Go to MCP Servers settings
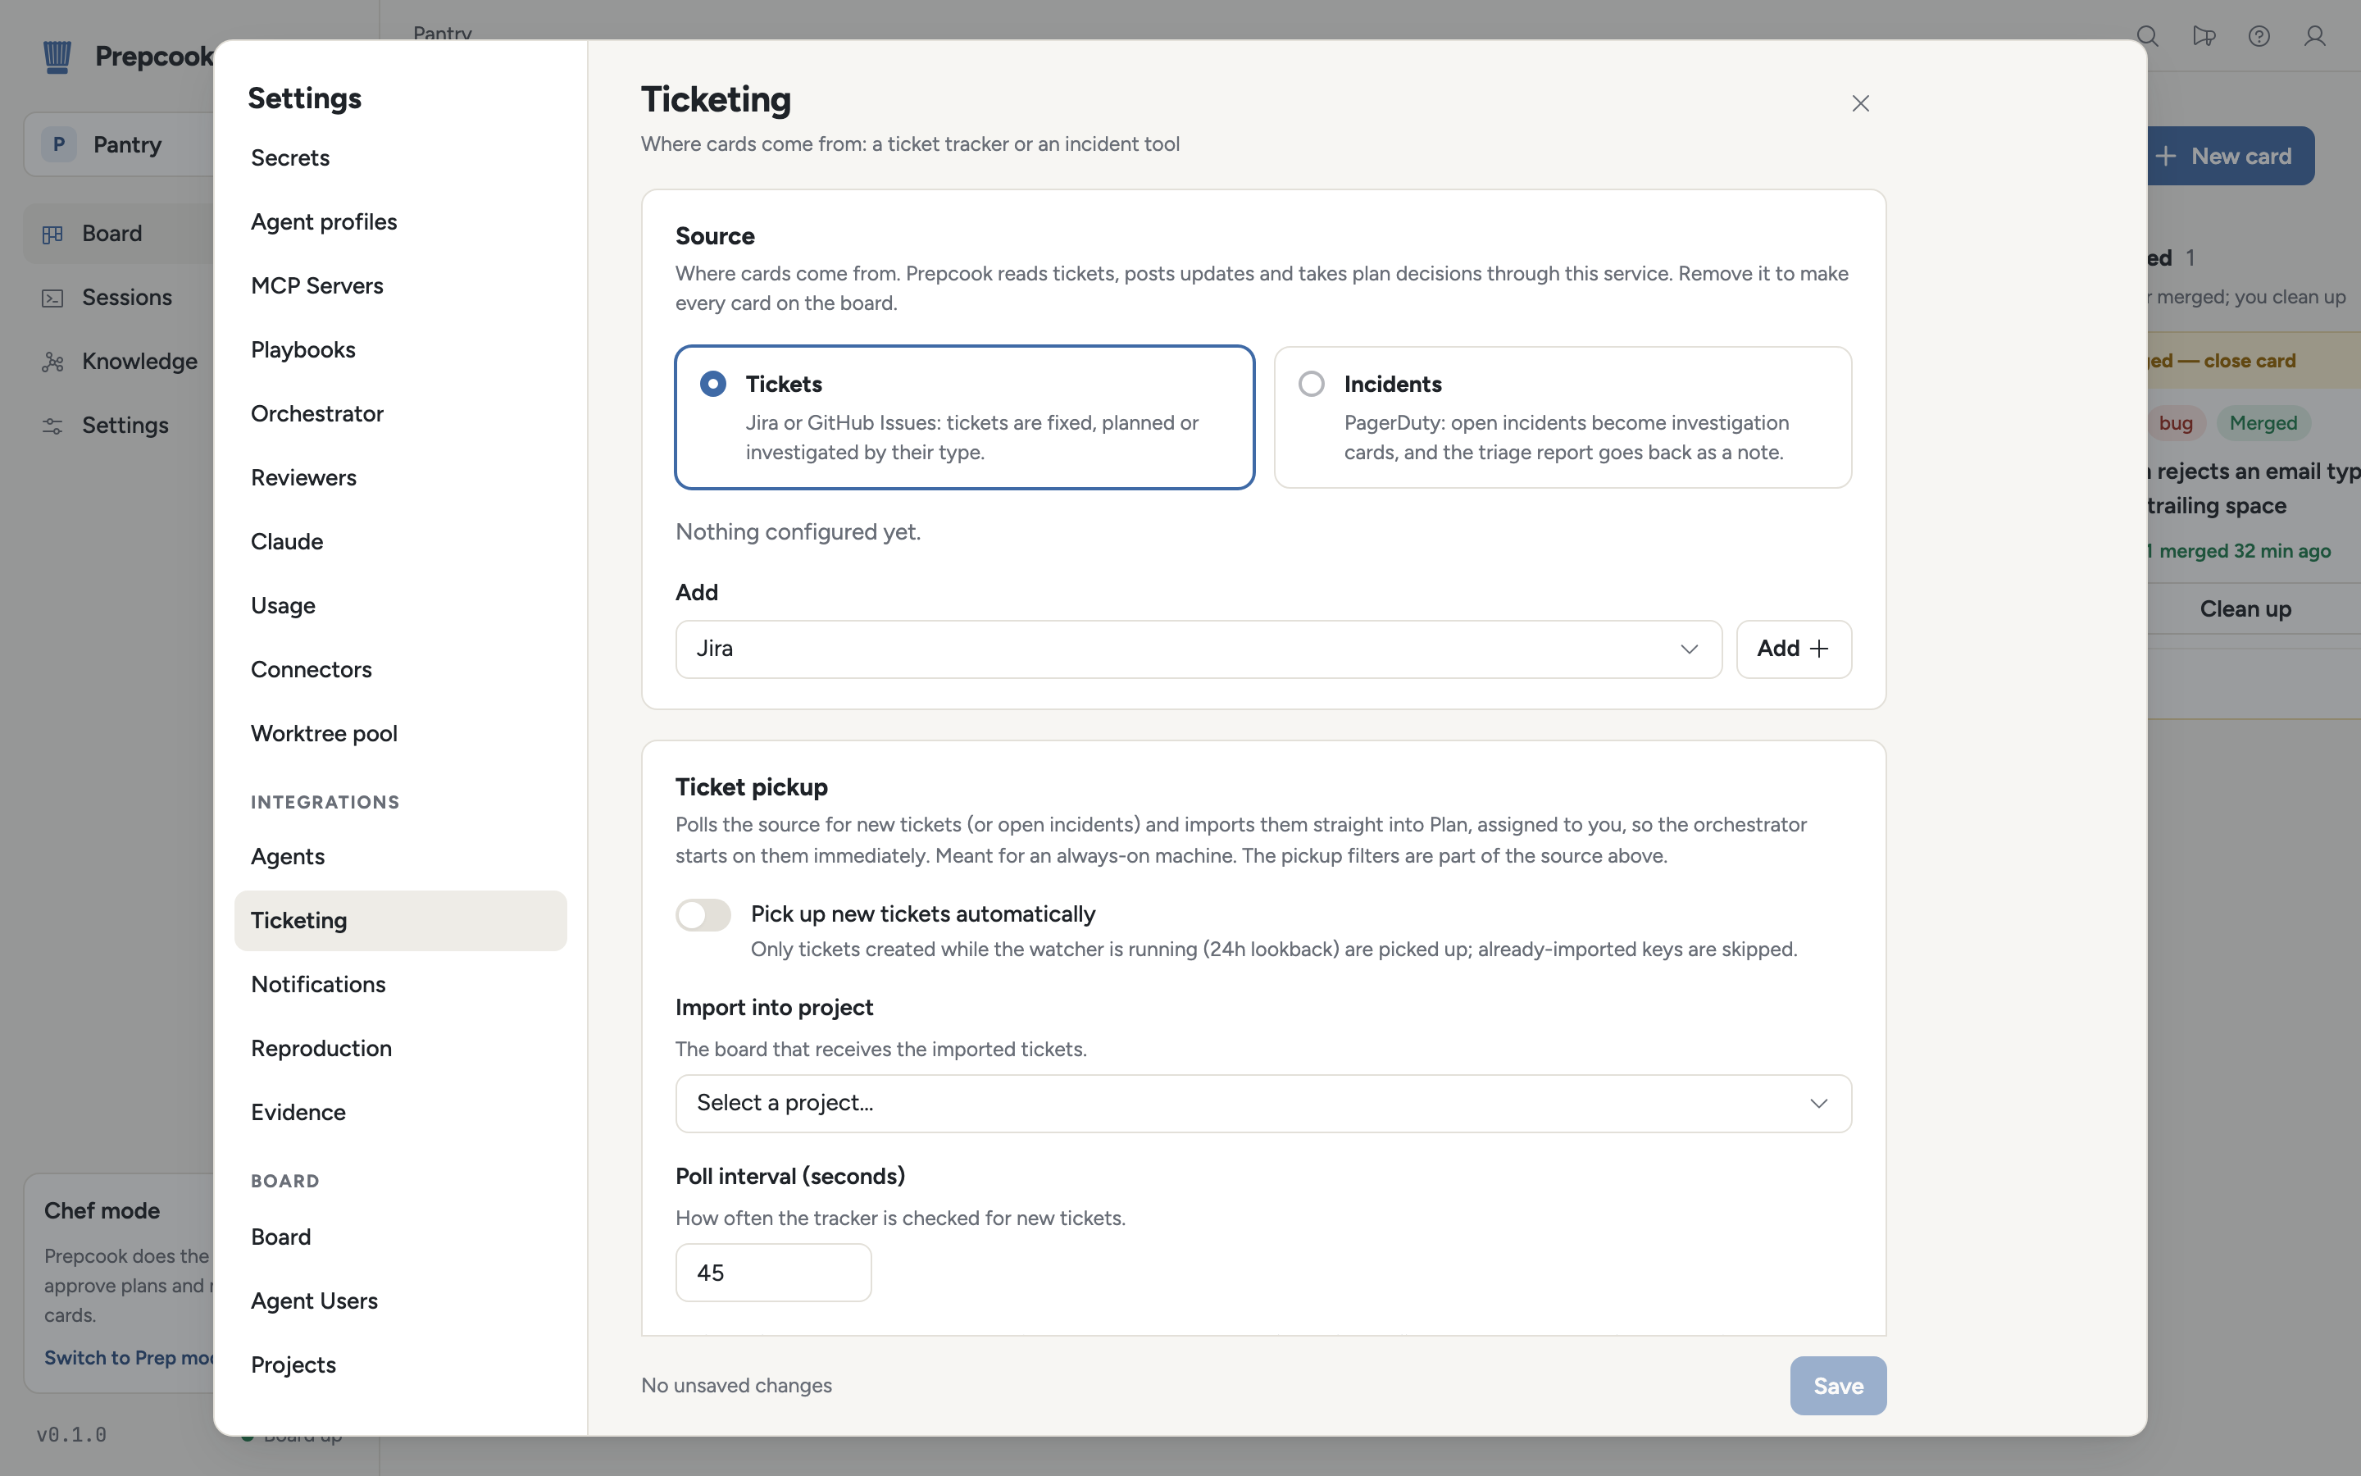 [400, 286]
